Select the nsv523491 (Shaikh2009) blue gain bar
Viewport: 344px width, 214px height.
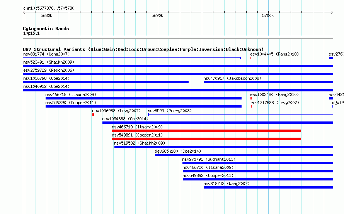pos(178,66)
